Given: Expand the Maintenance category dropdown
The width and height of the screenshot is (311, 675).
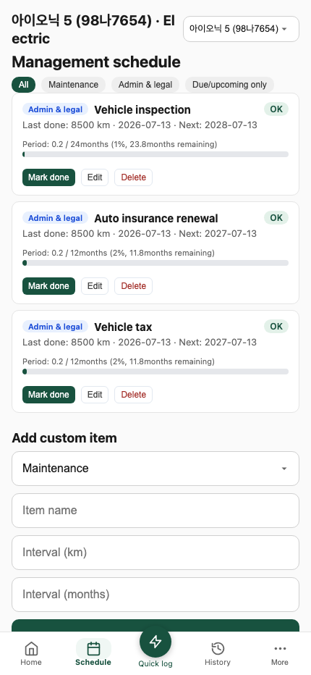Looking at the screenshot, I should pyautogui.click(x=155, y=469).
